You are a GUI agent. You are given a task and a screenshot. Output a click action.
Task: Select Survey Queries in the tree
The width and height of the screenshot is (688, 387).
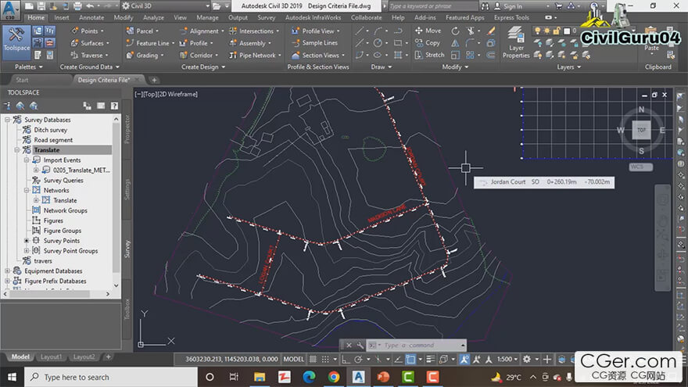coord(63,180)
